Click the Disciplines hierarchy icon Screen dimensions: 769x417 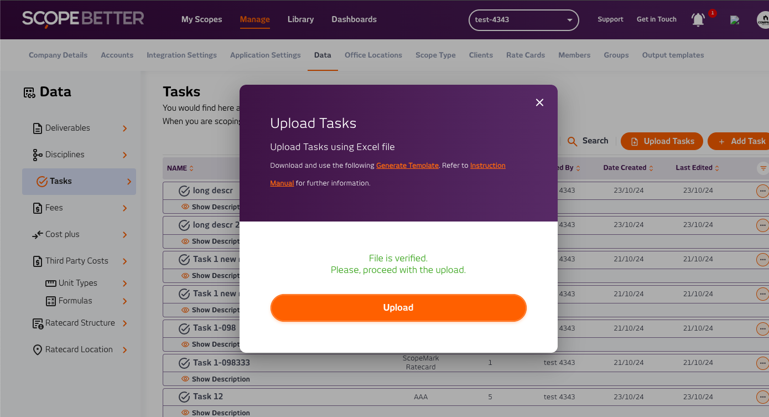click(38, 155)
